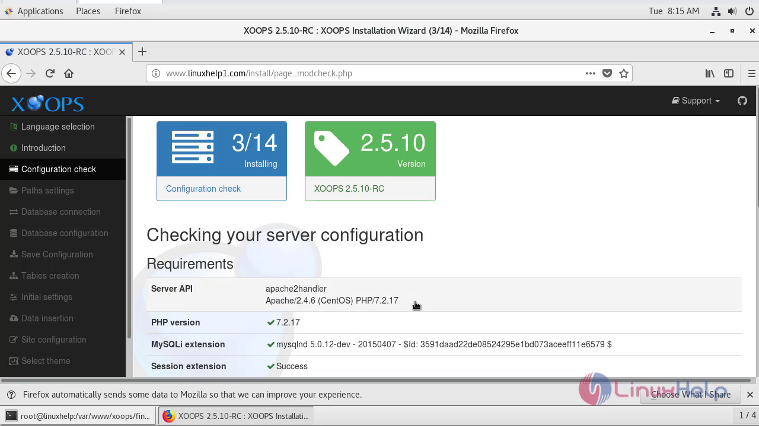Click the mysqlnd 5.0.12-dev version text

(444, 344)
